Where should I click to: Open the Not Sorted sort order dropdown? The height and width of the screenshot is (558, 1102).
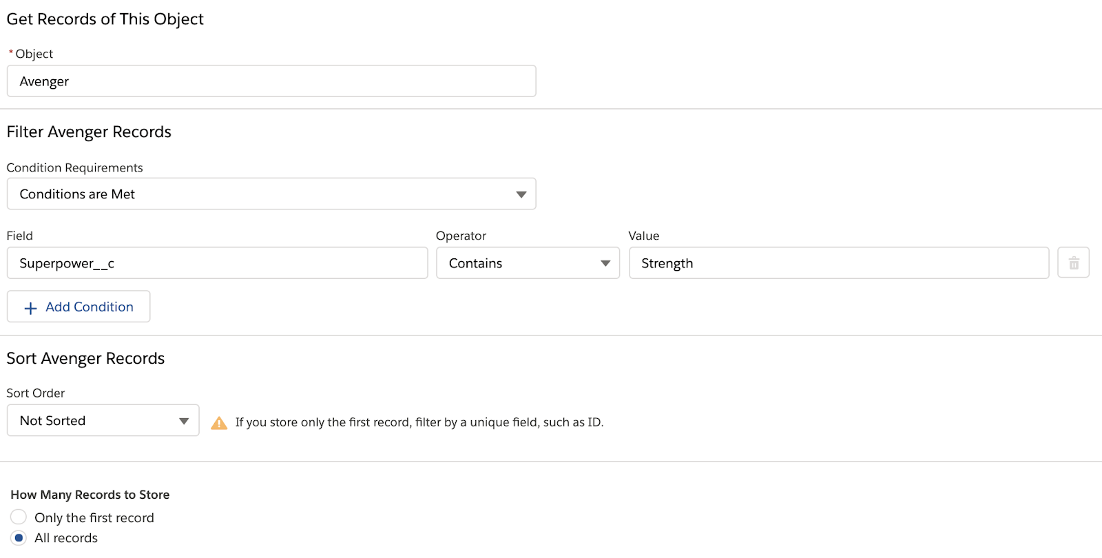pos(103,420)
